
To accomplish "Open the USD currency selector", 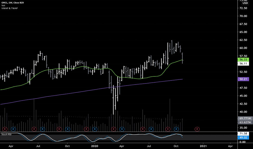I will pos(245,3).
